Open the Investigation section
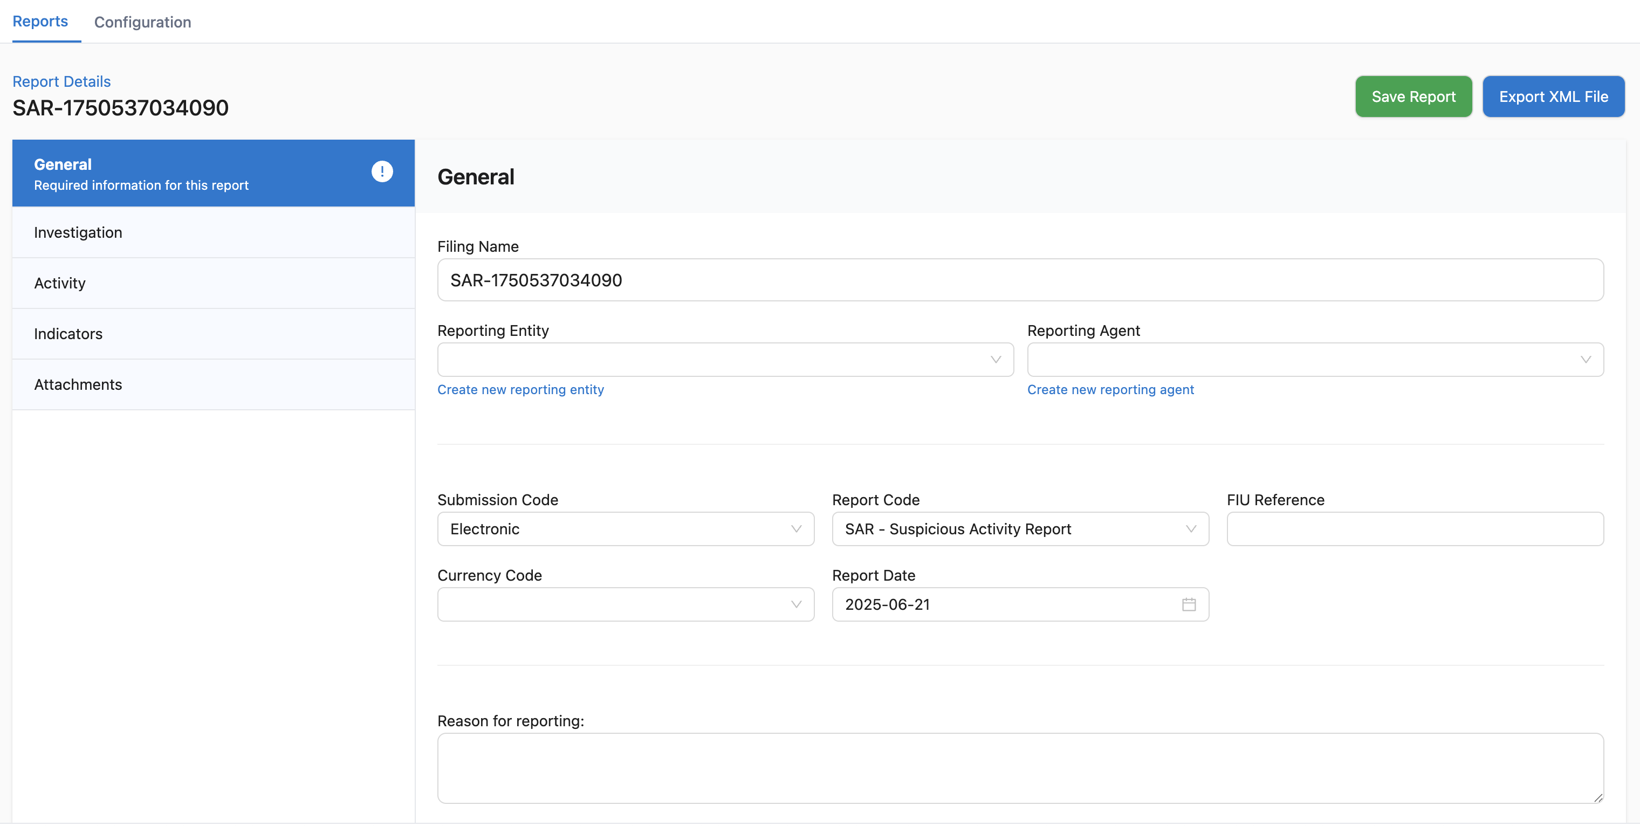 pos(213,232)
